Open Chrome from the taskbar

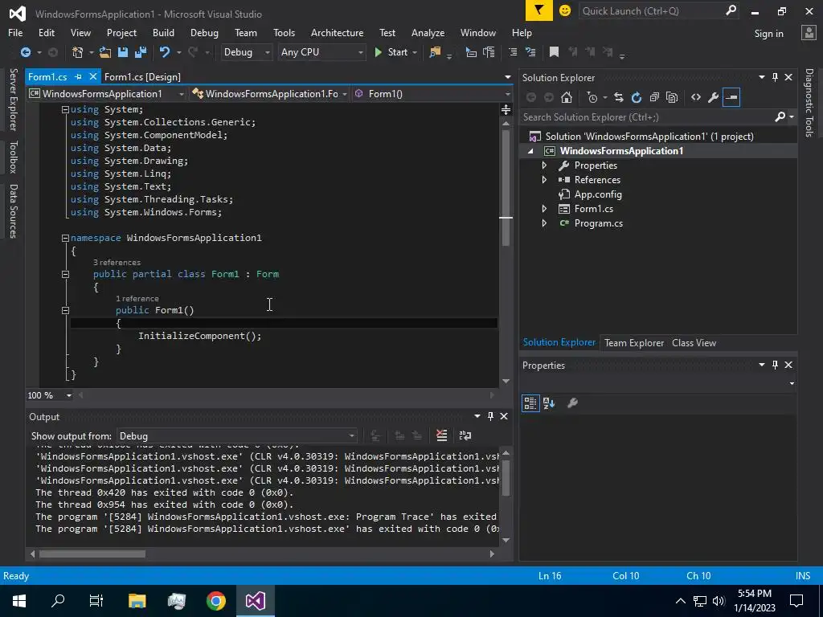click(x=215, y=601)
